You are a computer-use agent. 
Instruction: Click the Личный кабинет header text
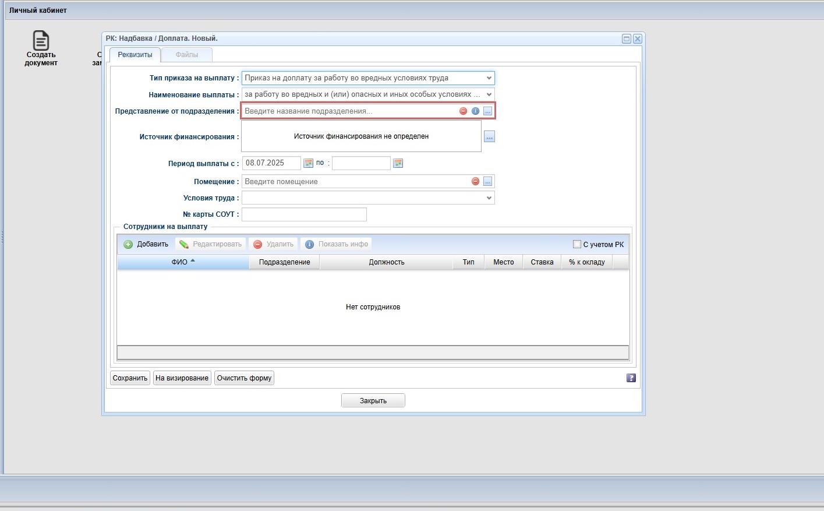pos(38,10)
